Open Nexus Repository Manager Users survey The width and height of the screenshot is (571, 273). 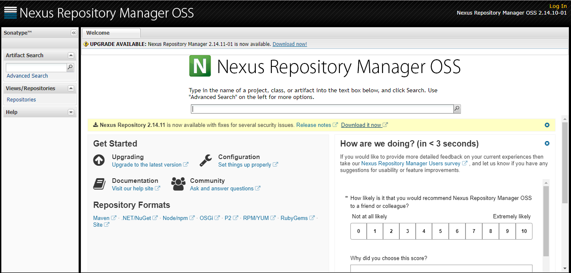pyautogui.click(x=414, y=164)
